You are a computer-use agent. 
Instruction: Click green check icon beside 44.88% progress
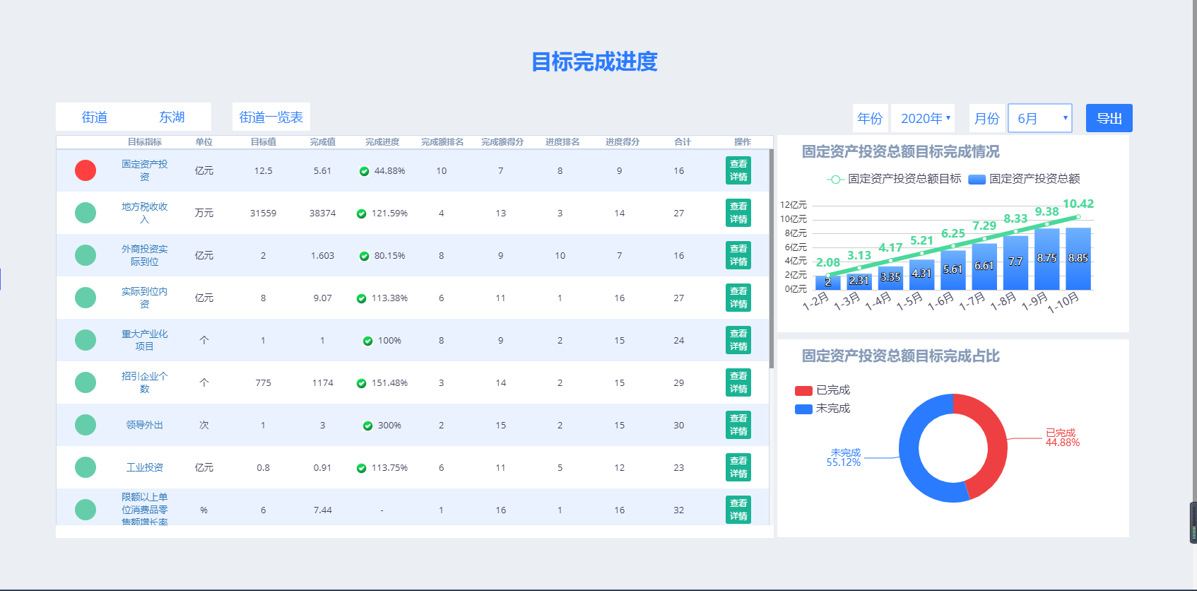coord(365,171)
